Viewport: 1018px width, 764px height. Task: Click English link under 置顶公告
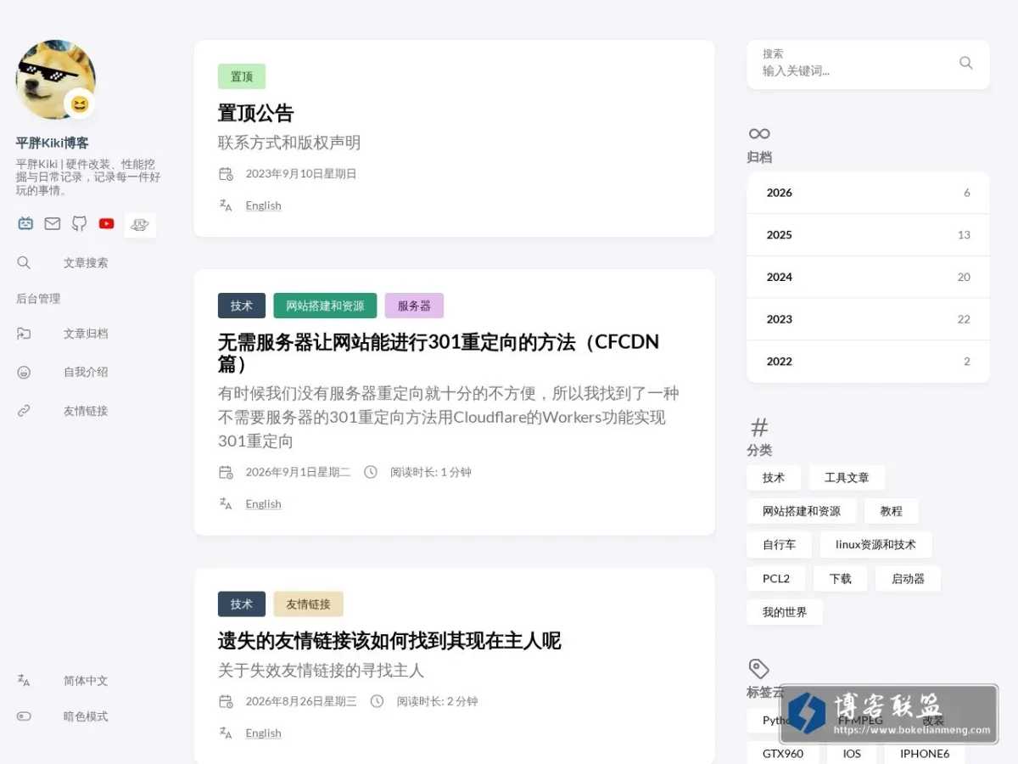264,205
